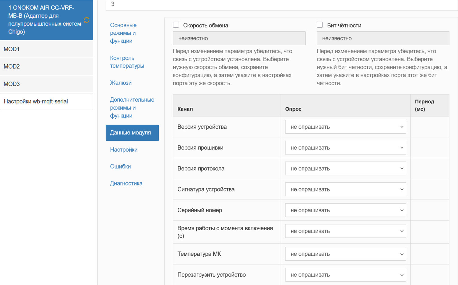
Task: Open the Серийный номер polling dropdown
Action: click(x=345, y=210)
